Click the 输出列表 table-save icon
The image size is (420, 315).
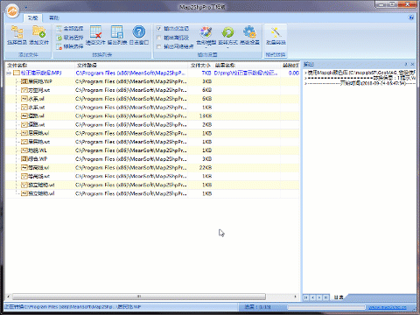point(117,31)
